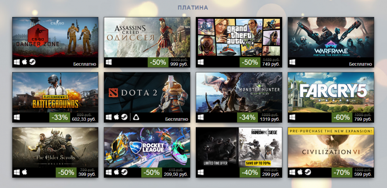Open the Monster Hunter World banner
This screenshot has width=387, height=188.
(239, 92)
